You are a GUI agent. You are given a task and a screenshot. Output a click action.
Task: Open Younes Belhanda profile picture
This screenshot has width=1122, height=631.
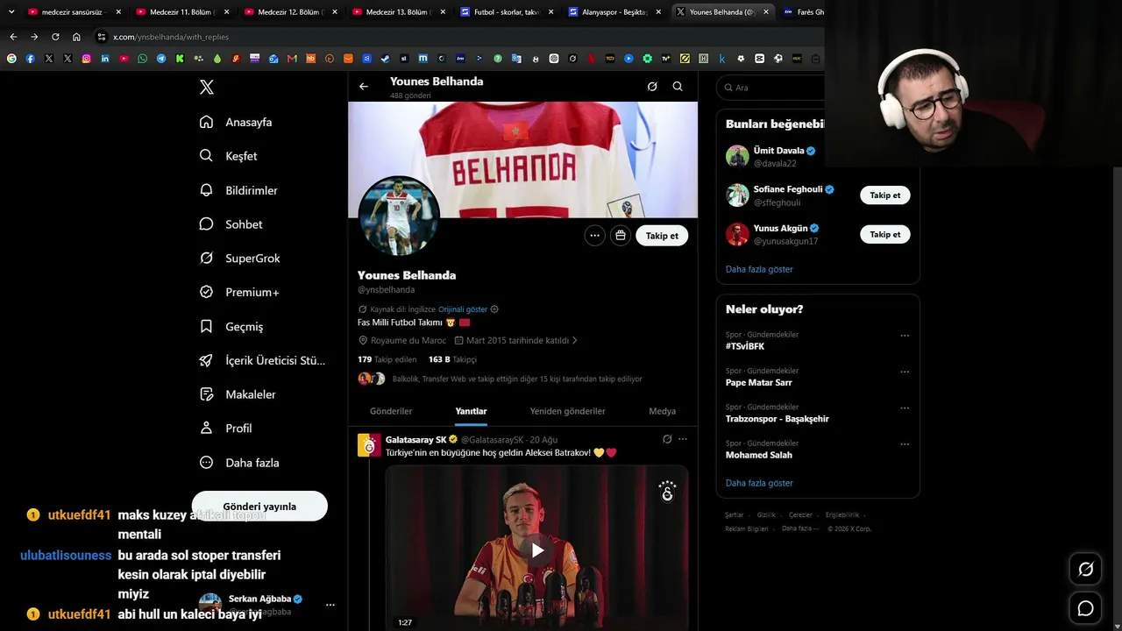pyautogui.click(x=399, y=216)
